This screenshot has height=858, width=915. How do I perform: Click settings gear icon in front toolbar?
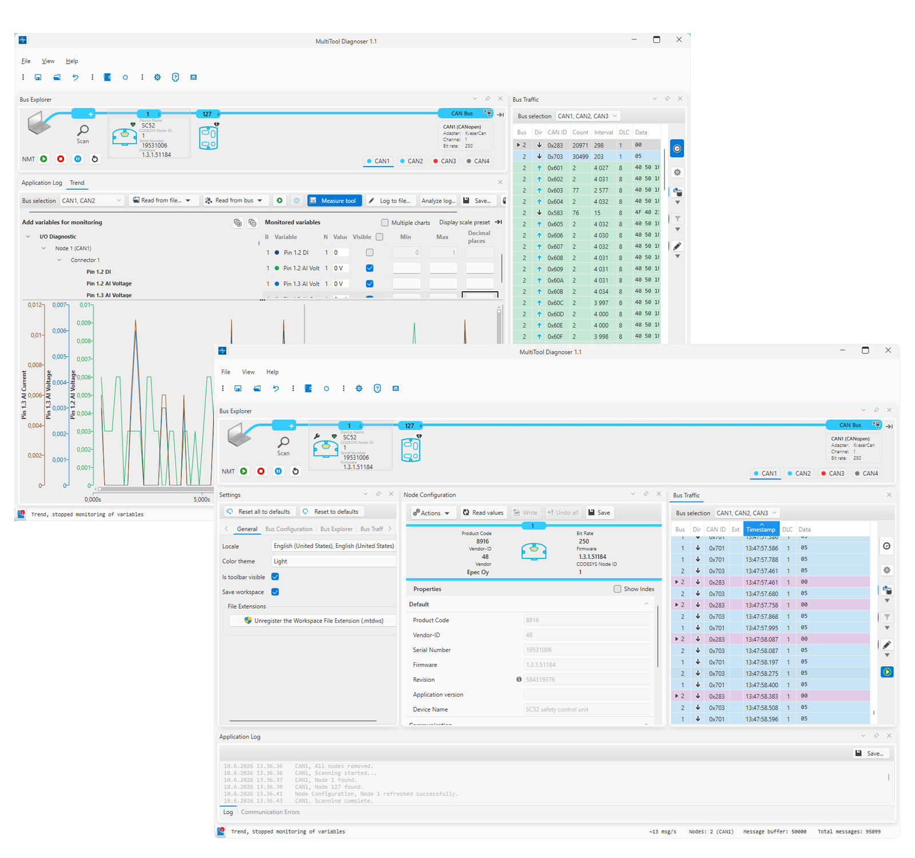pos(359,388)
